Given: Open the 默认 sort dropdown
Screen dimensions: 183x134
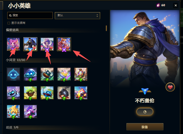Looking at the screenshot, I should point(77,16).
